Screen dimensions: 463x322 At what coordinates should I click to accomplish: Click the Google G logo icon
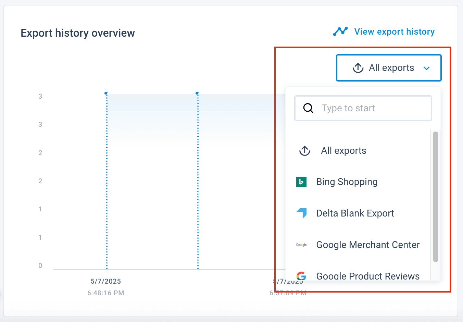[301, 276]
